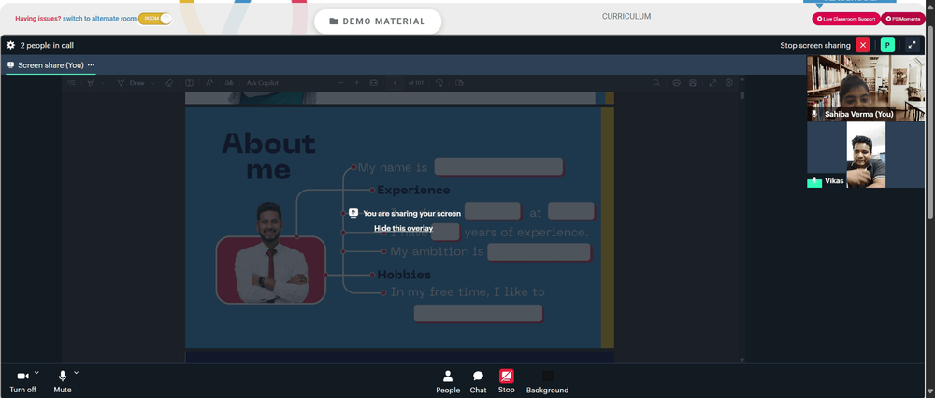935x398 pixels.
Task: Click the PDF vertical scrollbar thumb
Action: click(741, 94)
